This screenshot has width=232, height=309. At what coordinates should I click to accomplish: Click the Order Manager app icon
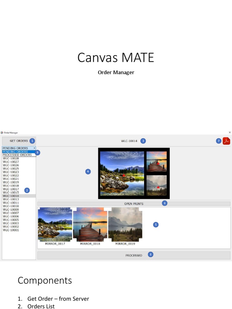(x=2, y=132)
